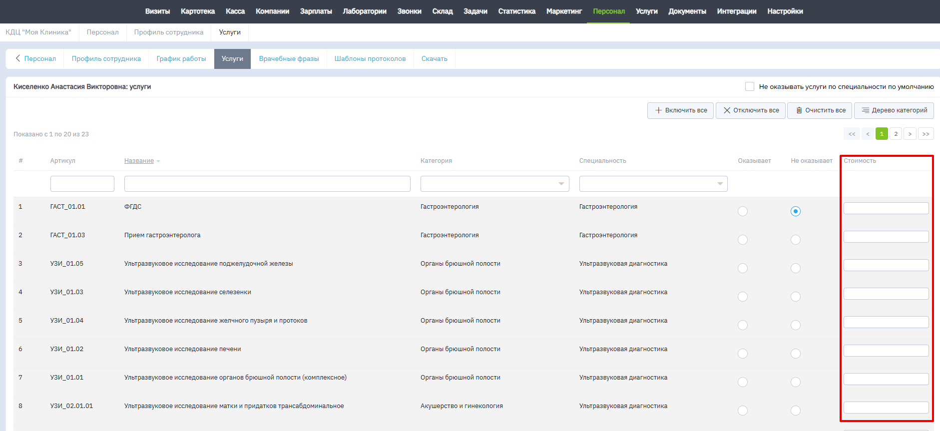940x431 pixels.
Task: Click the trash icon on Очистить все
Action: (x=799, y=110)
